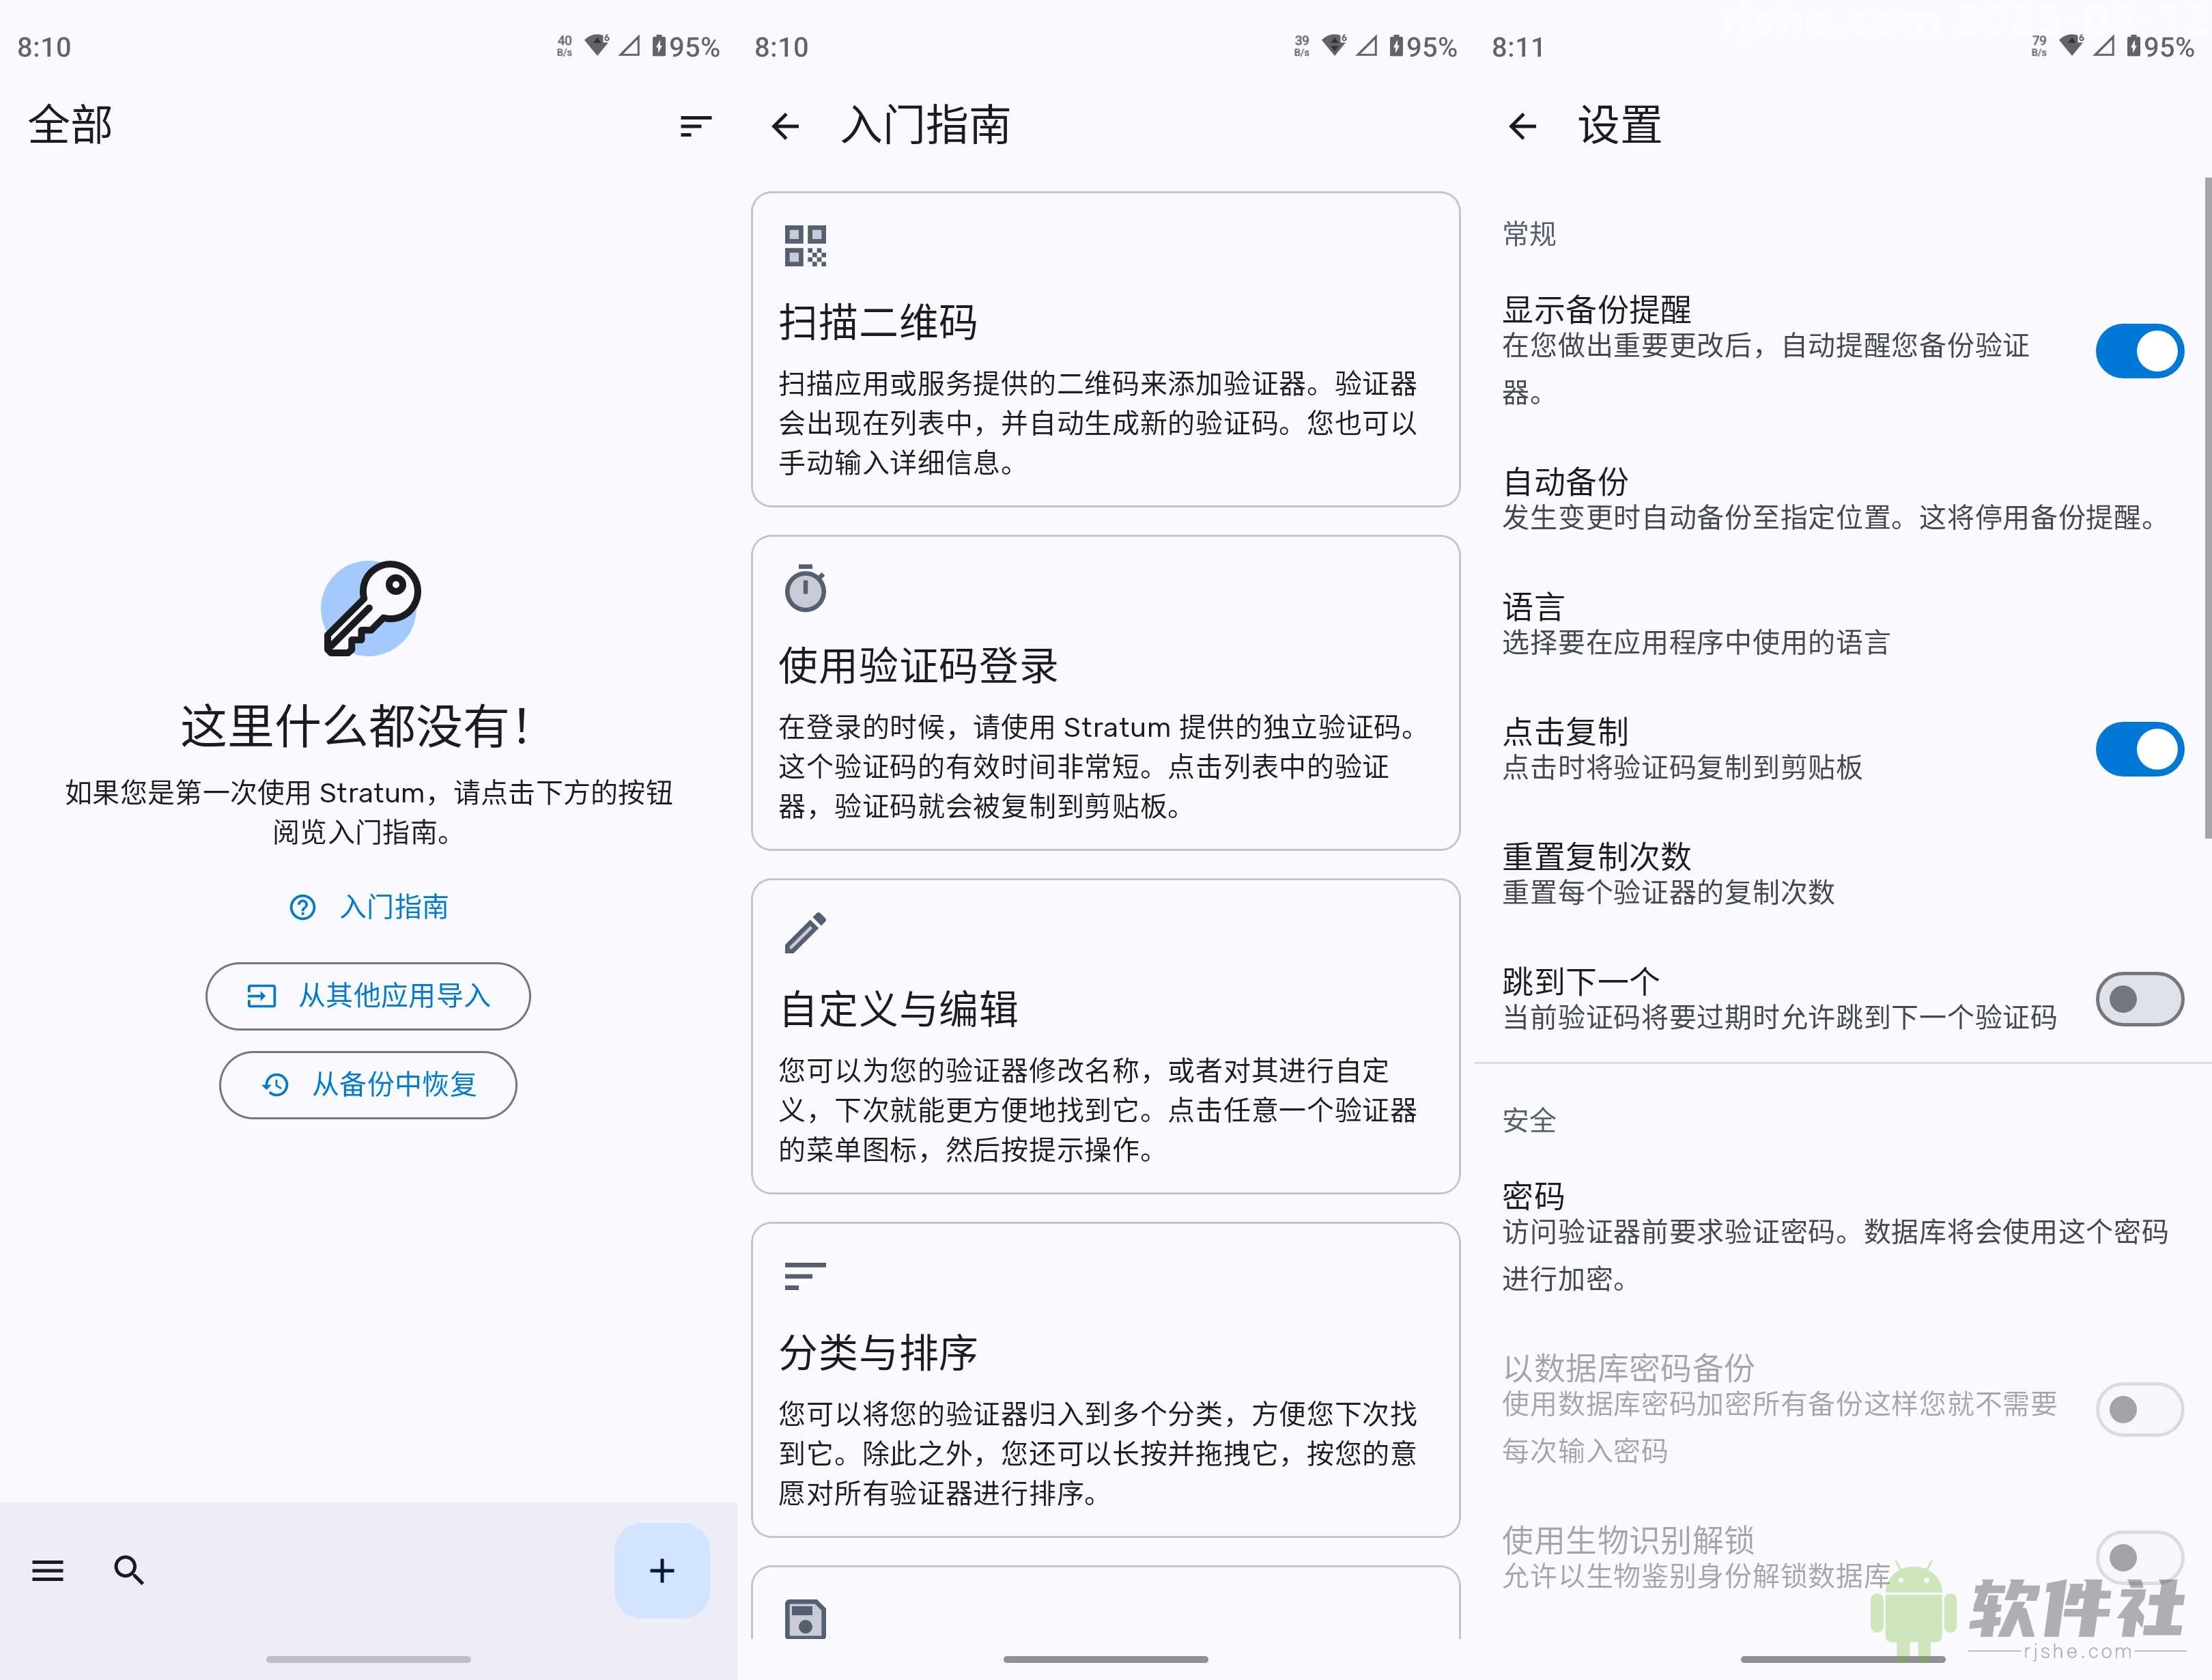
Task: Tap the stopwatch icon in 使用验证码登录 card
Action: pos(805,587)
